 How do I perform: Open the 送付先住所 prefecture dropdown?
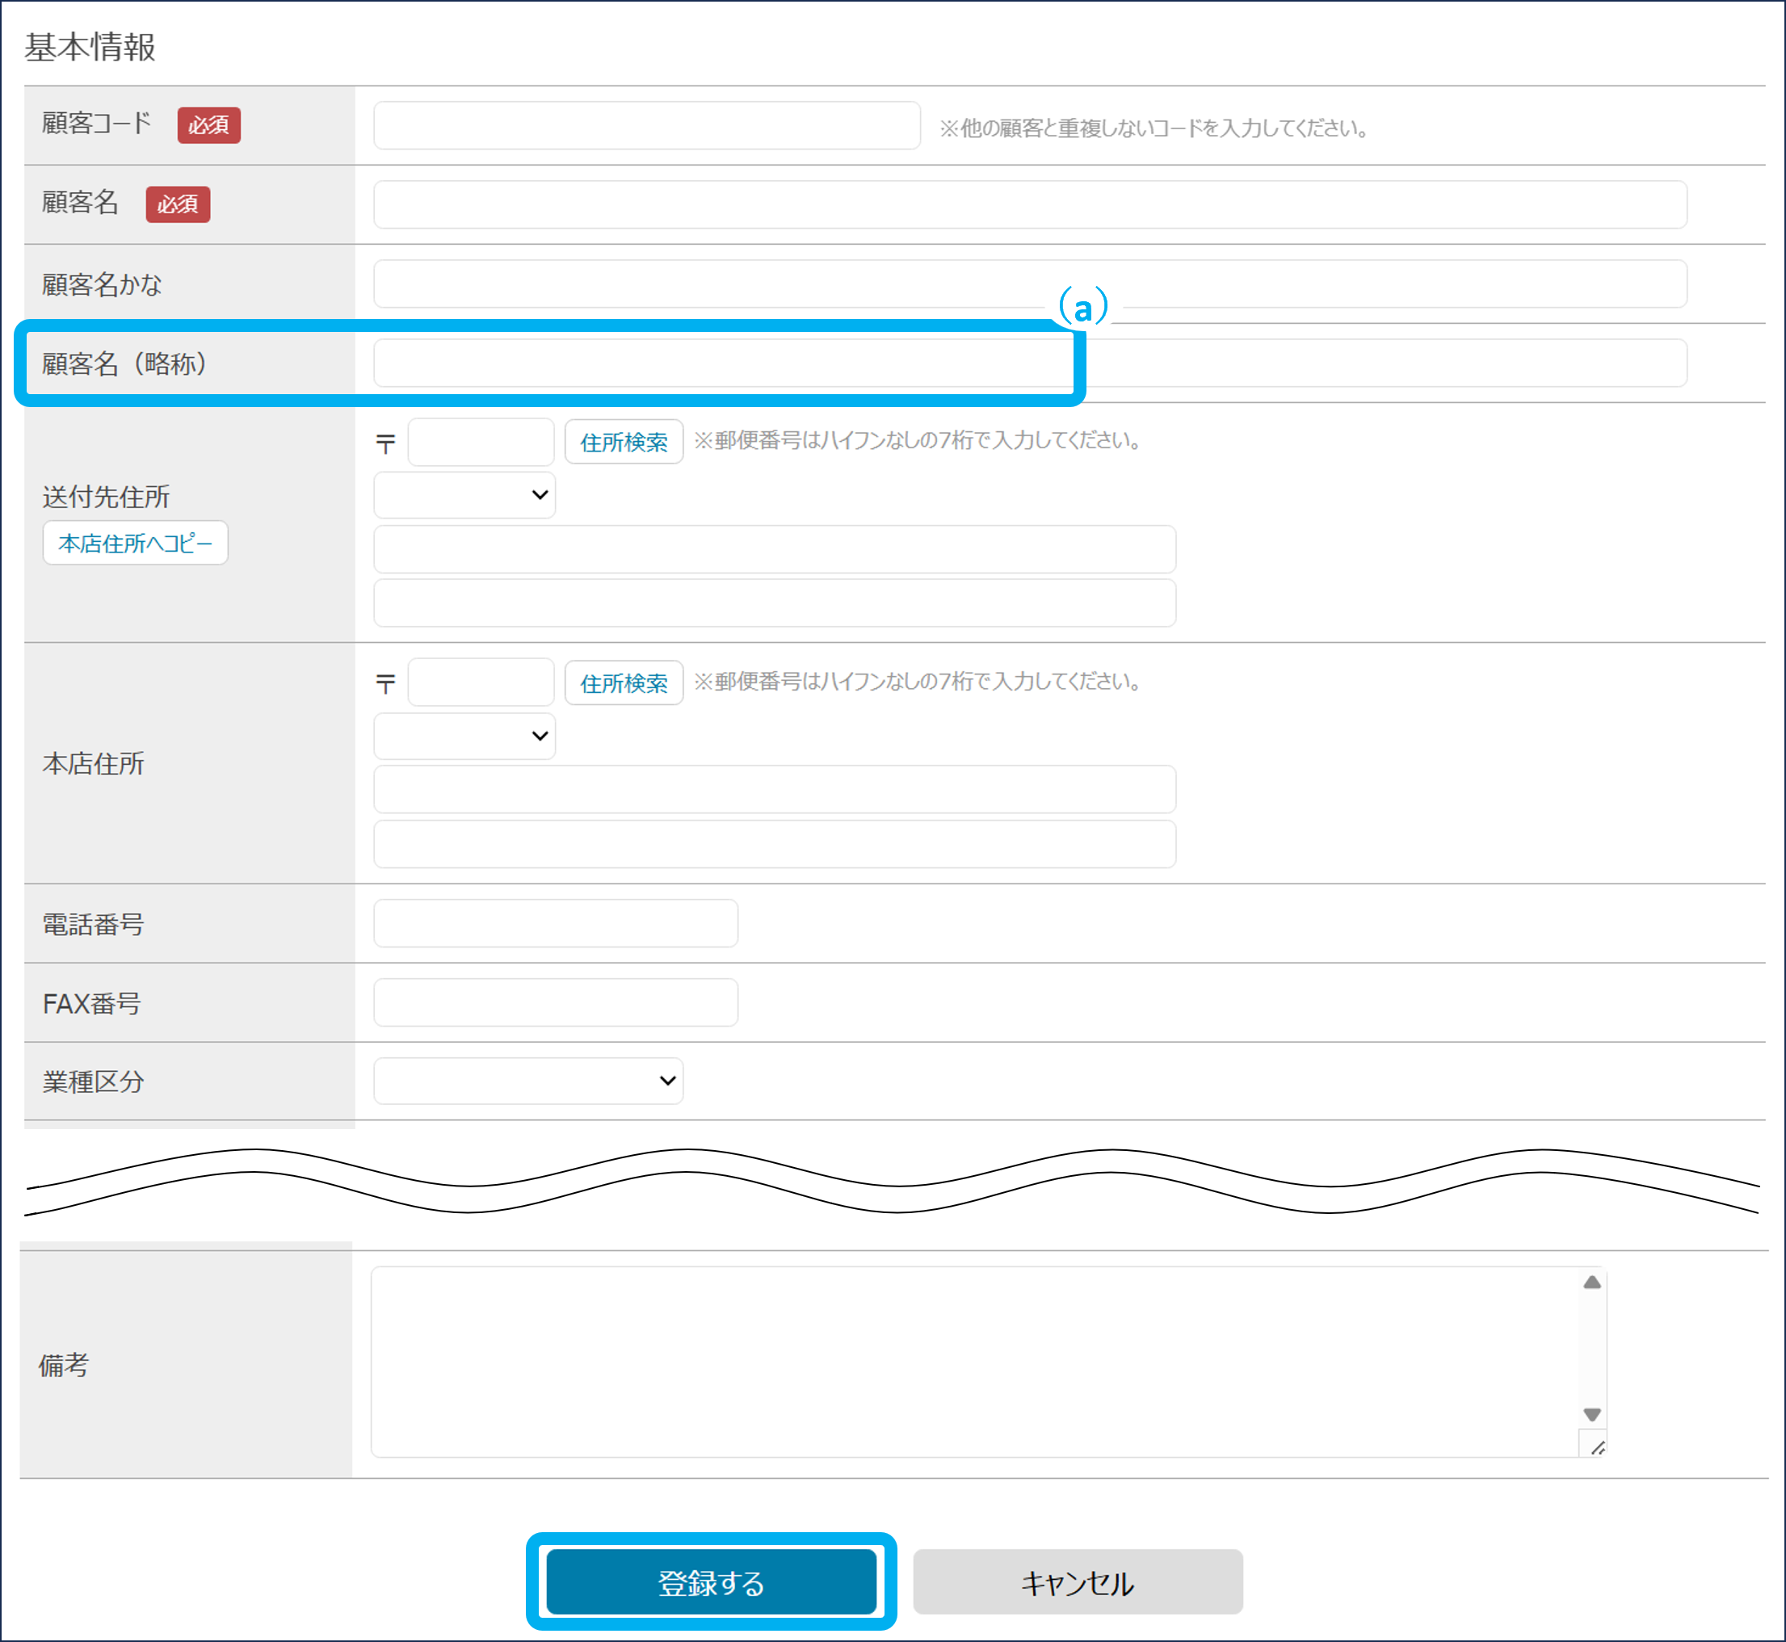point(464,495)
